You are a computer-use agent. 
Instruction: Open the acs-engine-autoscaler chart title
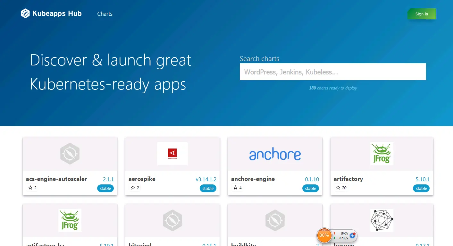point(56,179)
